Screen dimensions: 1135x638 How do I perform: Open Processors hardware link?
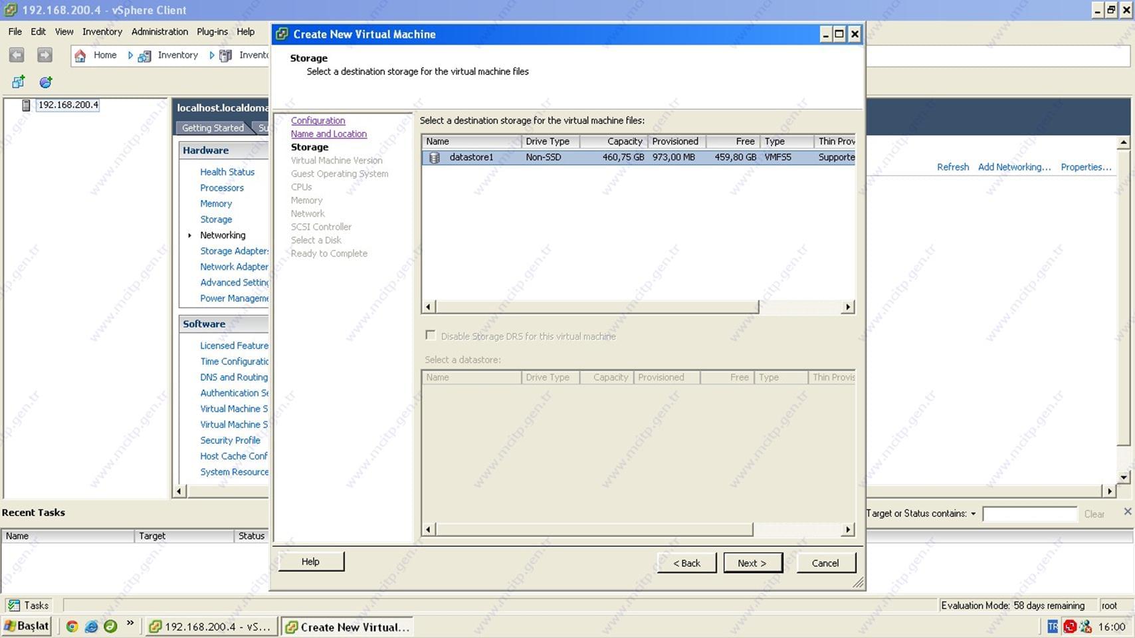pos(222,187)
